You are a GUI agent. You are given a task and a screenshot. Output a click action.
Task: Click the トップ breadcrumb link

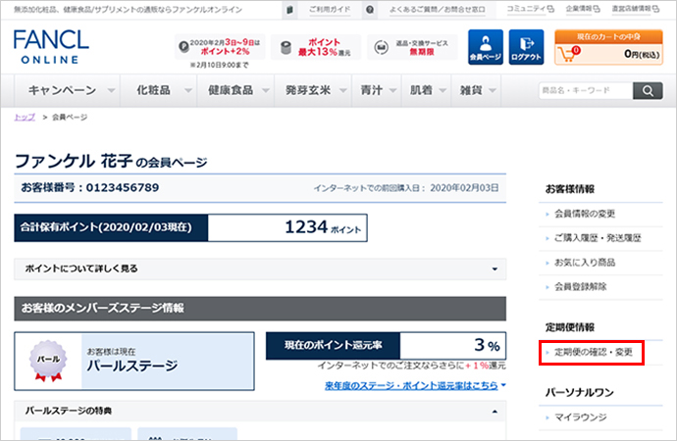(24, 117)
